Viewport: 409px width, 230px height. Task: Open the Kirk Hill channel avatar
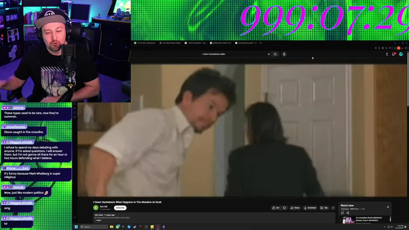point(96,208)
